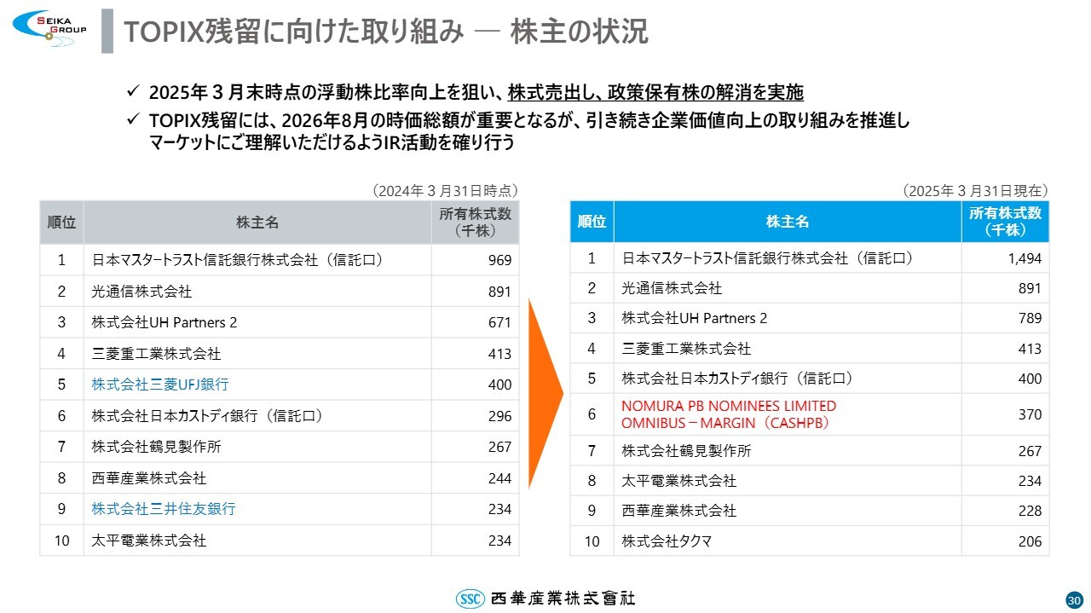1091x613 pixels.
Task: Click rank 6 in the right table
Action: tap(592, 414)
